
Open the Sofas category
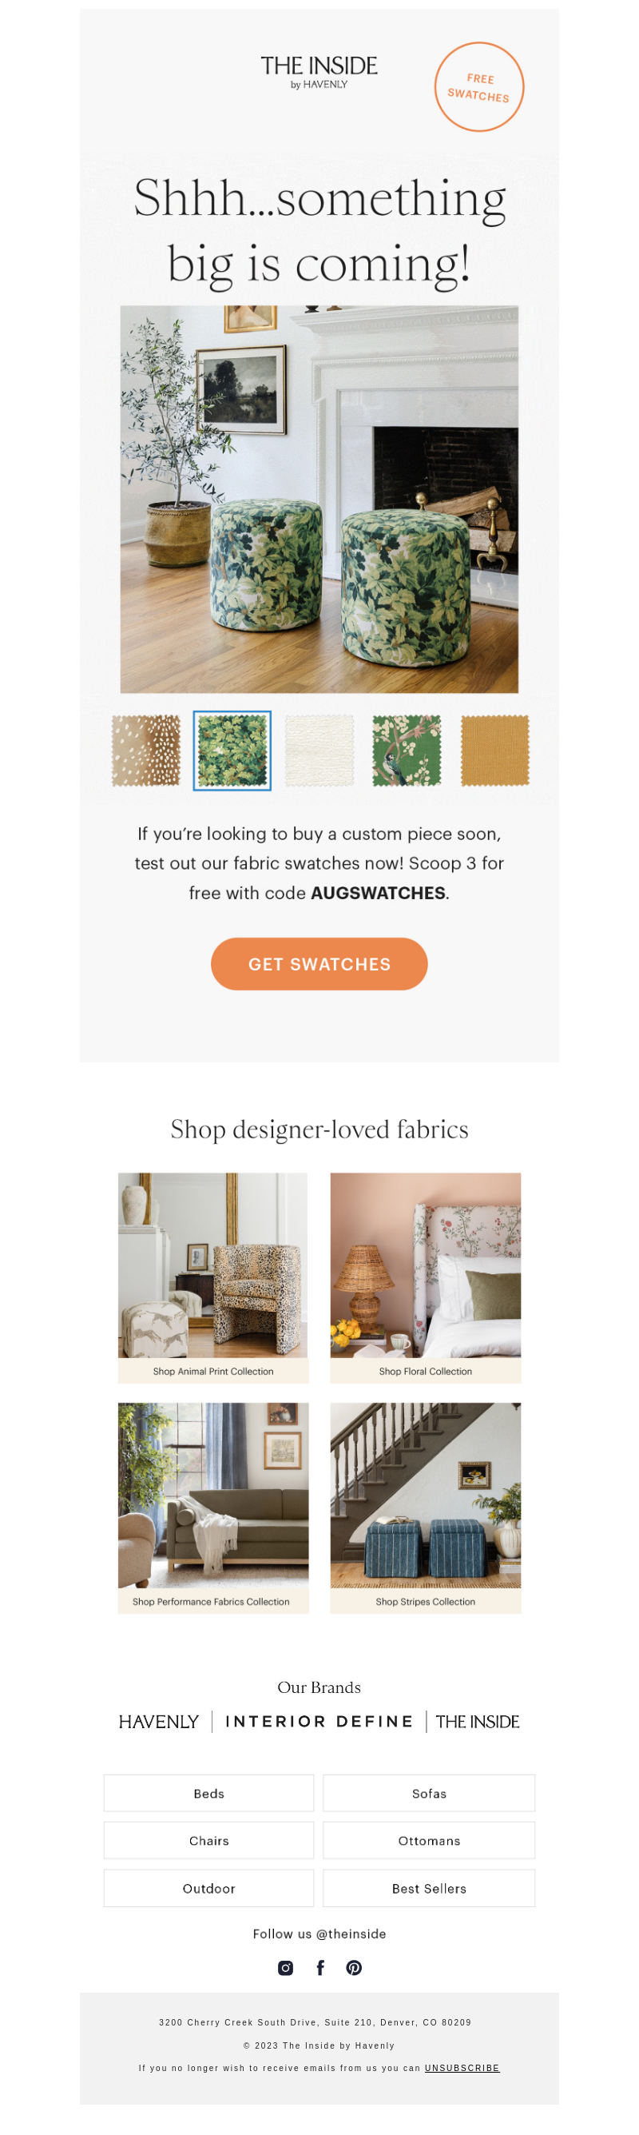[429, 1794]
